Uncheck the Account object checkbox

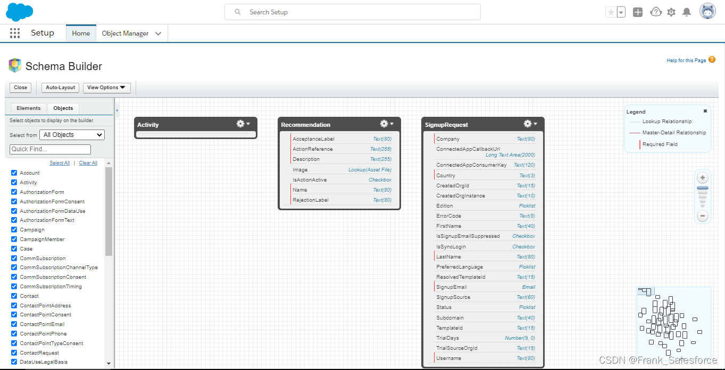coord(13,173)
